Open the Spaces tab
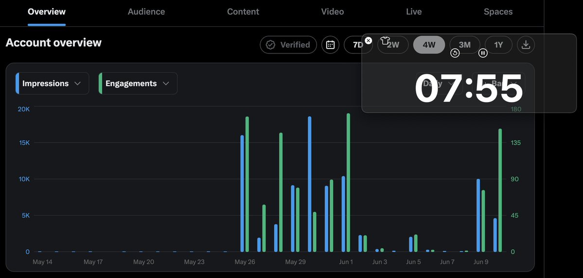Viewport: 583px width, 278px height. (x=498, y=12)
